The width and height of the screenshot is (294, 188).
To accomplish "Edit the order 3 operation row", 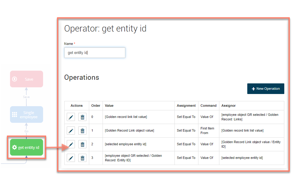I will pos(71,158).
